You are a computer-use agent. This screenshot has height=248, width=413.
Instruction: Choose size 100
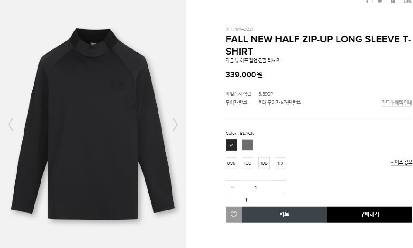[x=248, y=163]
